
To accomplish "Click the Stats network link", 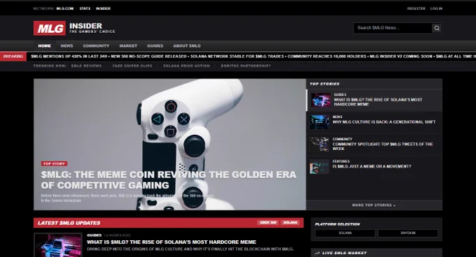I will coord(85,8).
